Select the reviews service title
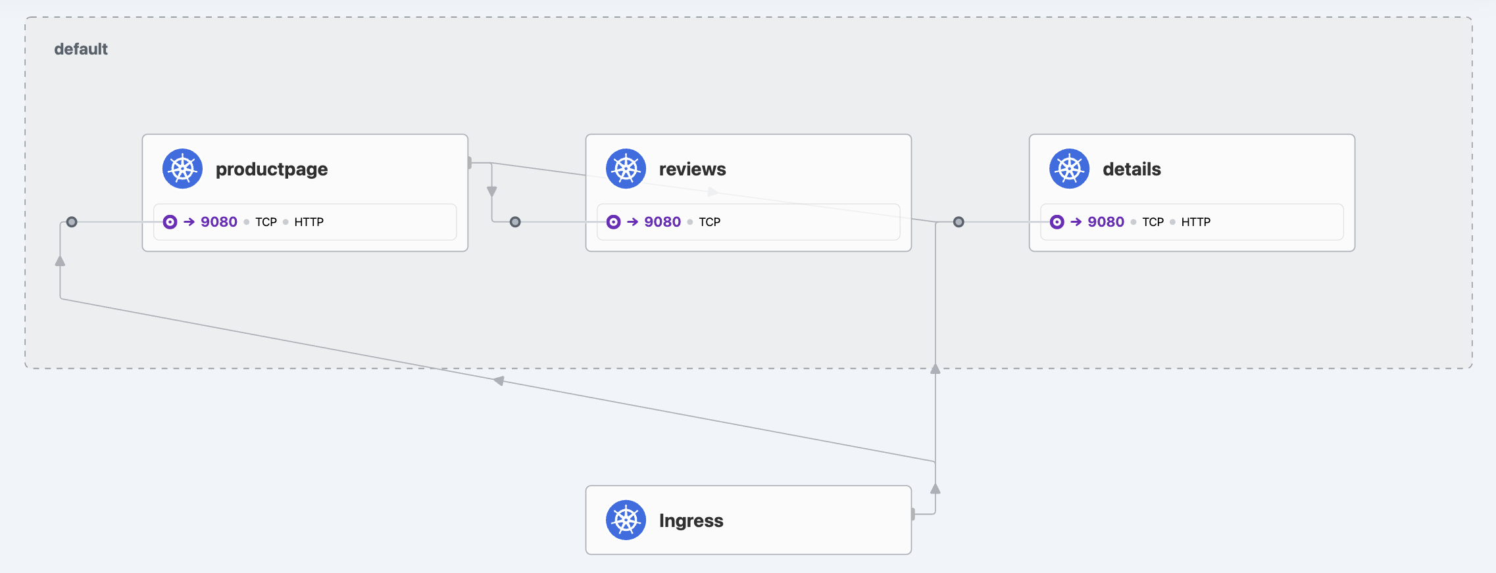1496x573 pixels. point(693,169)
